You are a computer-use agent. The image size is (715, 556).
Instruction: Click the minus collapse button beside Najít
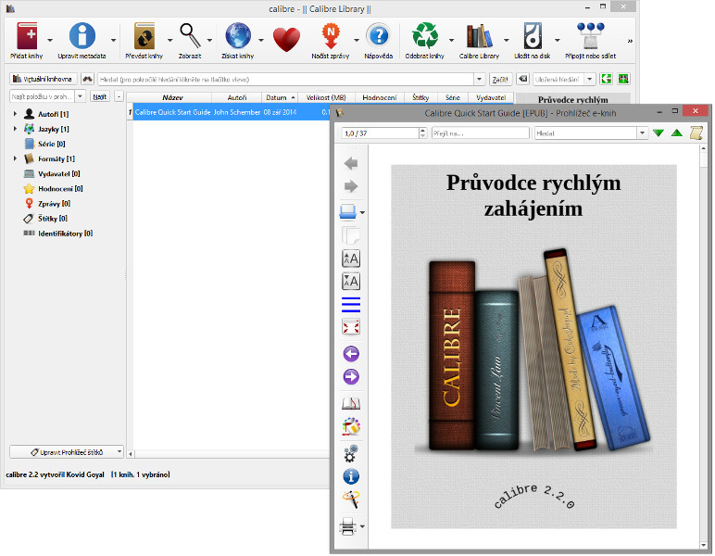tap(119, 96)
